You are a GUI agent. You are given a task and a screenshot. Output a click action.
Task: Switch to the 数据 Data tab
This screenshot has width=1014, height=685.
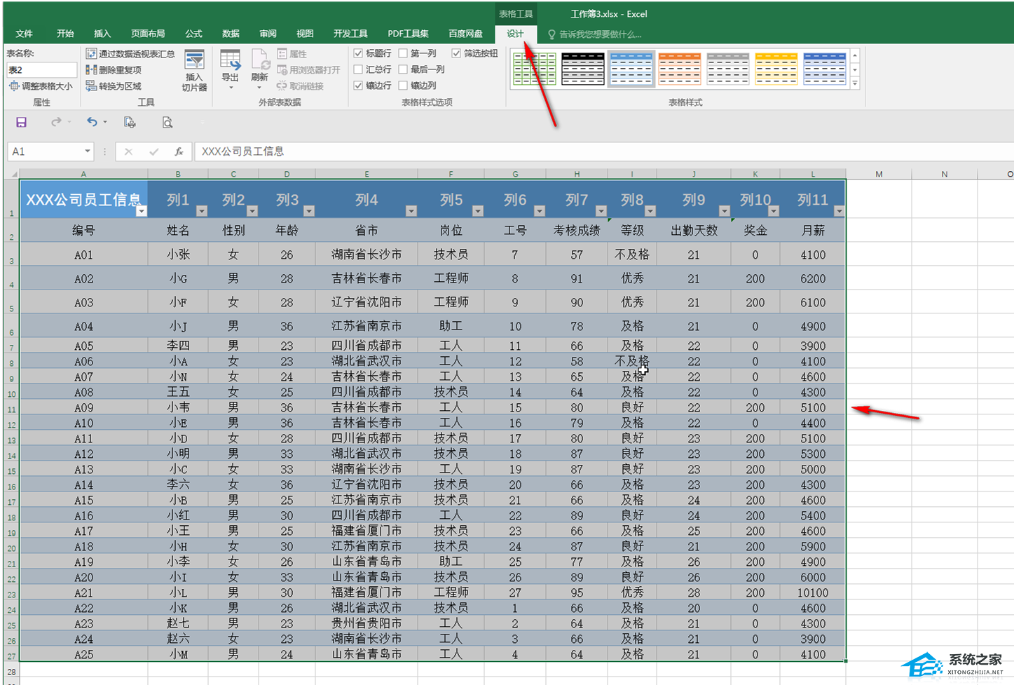coord(231,34)
